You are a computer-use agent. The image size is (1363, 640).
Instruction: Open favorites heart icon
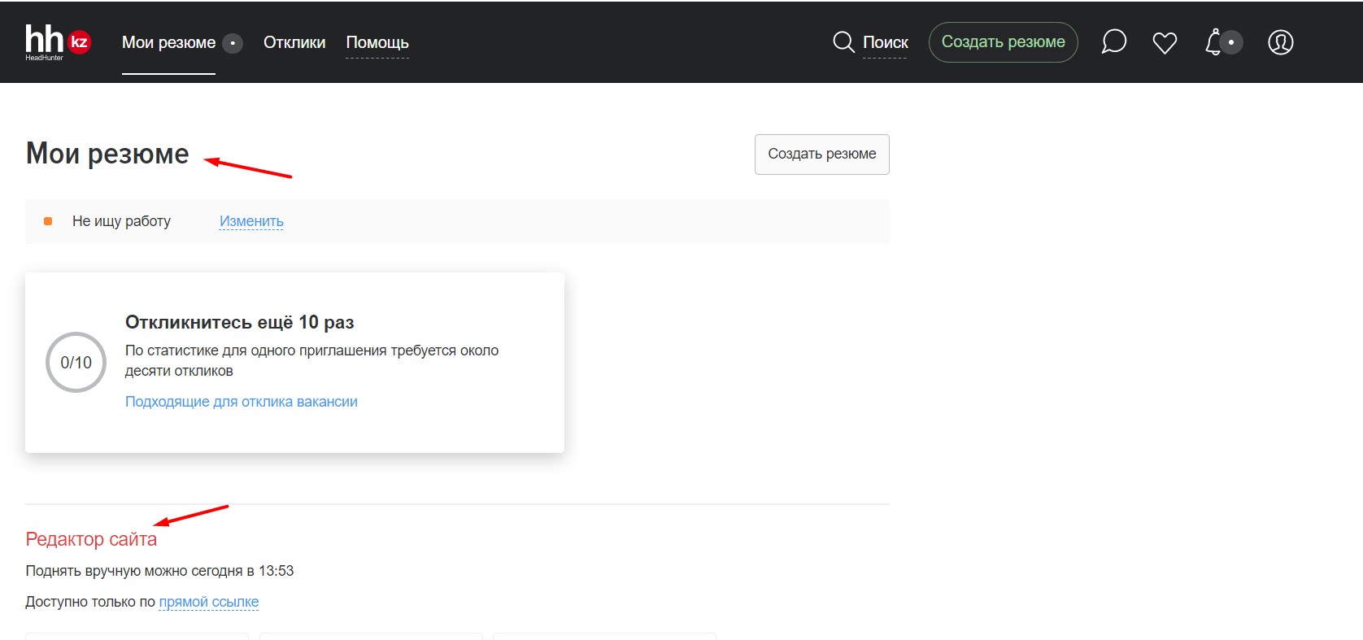pos(1165,42)
